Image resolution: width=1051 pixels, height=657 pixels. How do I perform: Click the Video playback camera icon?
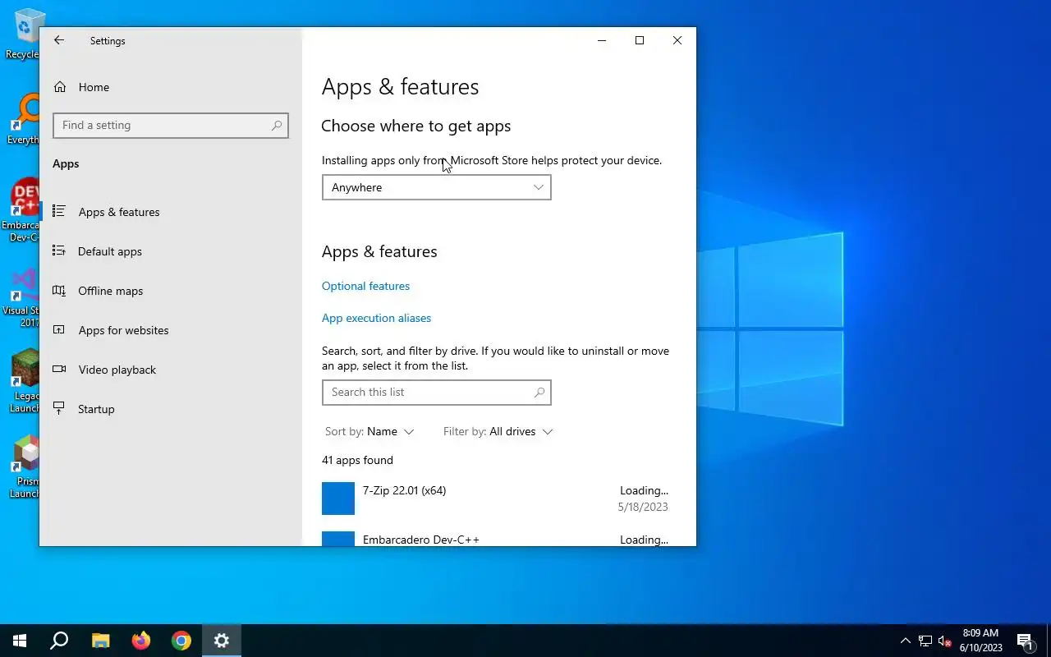click(59, 369)
